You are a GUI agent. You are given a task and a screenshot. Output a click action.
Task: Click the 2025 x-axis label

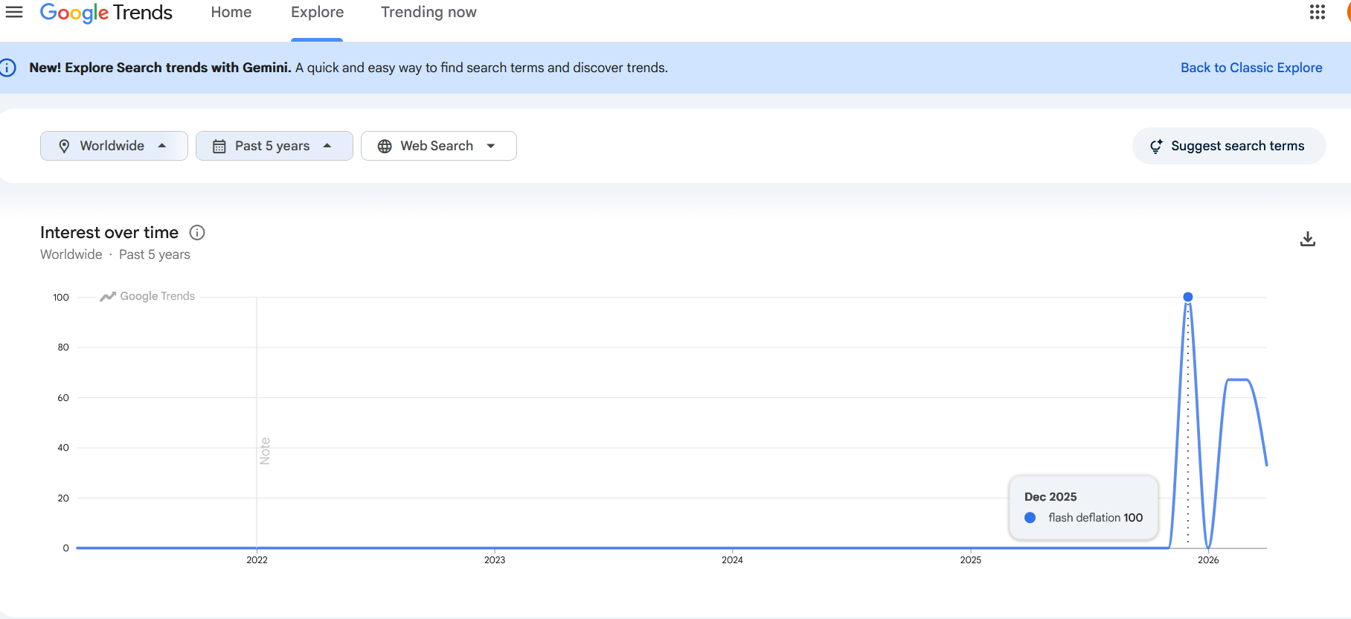(x=971, y=560)
